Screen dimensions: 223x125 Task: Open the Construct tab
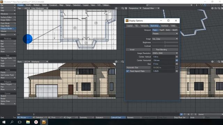point(53,5)
